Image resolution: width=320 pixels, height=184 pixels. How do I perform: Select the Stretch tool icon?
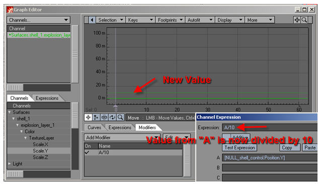pyautogui.click(x=104, y=117)
